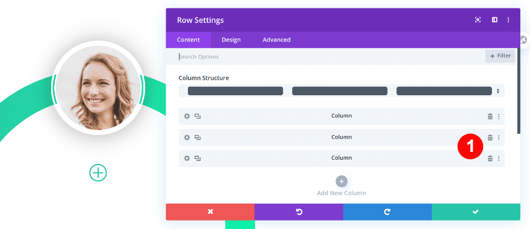Open the Advanced tab
Image resolution: width=530 pixels, height=229 pixels.
click(x=276, y=40)
